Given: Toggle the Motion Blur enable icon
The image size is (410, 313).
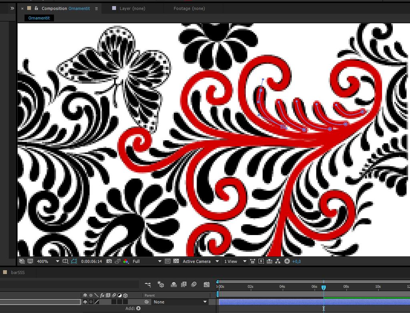Looking at the screenshot, I should tap(194, 284).
